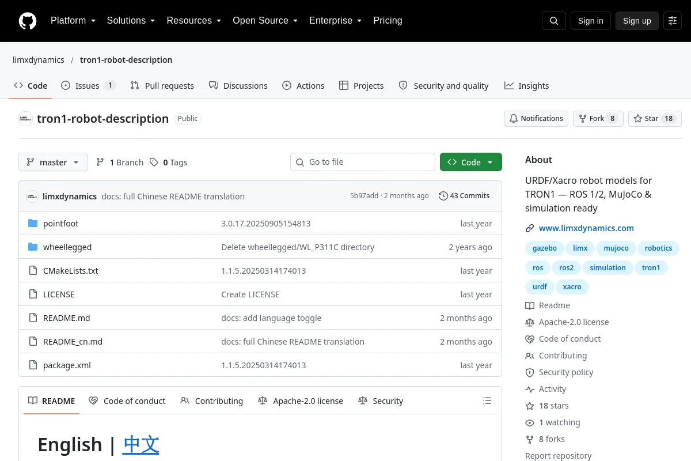Viewport: 691px width, 461px height.
Task: Open the pointfoot folder icon
Action: click(x=33, y=224)
